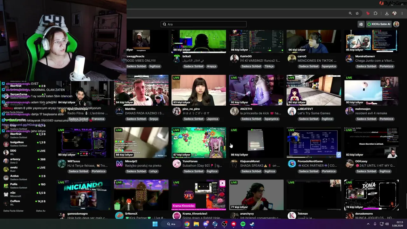Viewport: 407px width, 229px height.
Task: Open the red app icon left of Spotify
Action: coord(234,224)
